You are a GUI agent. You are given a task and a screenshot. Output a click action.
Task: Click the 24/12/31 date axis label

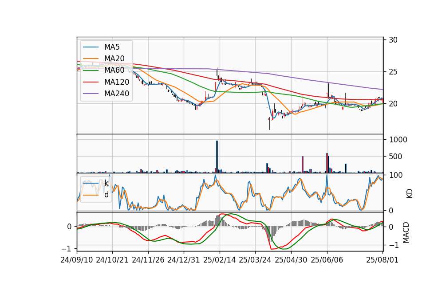[184, 260]
